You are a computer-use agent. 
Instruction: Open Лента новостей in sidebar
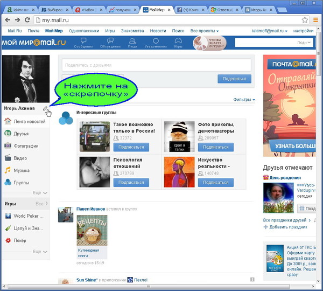click(x=26, y=121)
